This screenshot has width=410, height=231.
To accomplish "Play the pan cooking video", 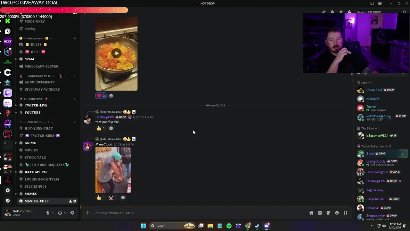I will tap(117, 53).
